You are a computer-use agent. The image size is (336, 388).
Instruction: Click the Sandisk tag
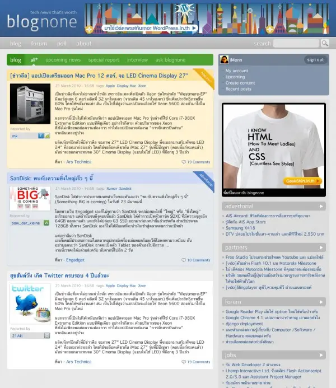pos(125,189)
